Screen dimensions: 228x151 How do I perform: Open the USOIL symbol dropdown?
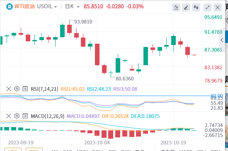[x=47, y=7]
